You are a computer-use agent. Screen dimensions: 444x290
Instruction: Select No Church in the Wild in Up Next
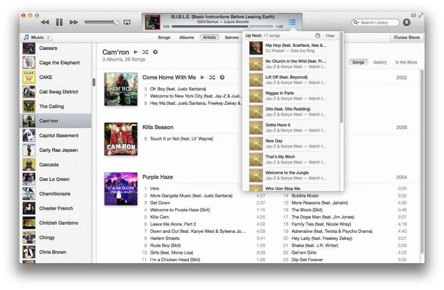coord(291,64)
